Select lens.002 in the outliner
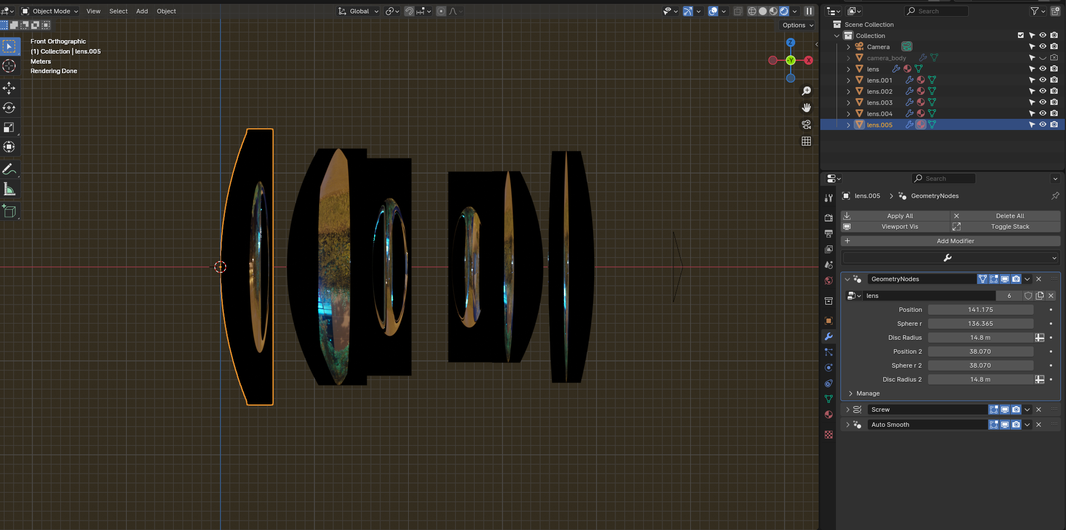The height and width of the screenshot is (530, 1066). 879,91
